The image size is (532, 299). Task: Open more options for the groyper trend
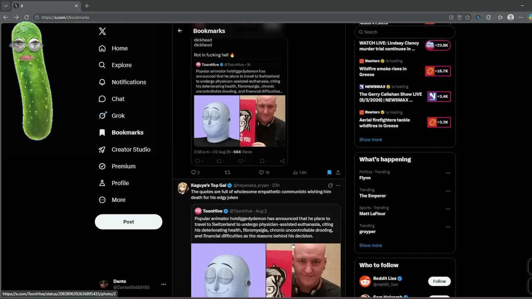point(448,227)
